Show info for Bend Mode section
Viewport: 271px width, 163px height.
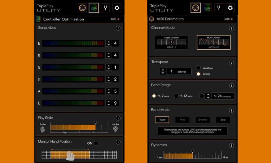coord(231,110)
